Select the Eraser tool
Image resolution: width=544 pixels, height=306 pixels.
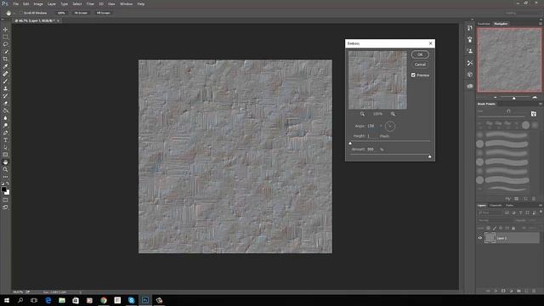pyautogui.click(x=5, y=104)
